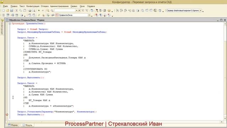The width and height of the screenshot is (227, 128).
Task: Focus the toolbar search input field
Action: click(65, 10)
